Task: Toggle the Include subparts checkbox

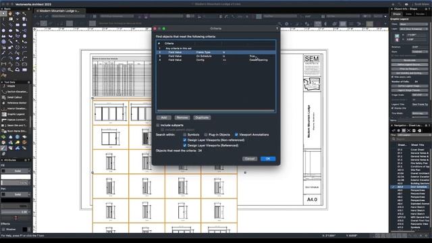Action: click(158, 125)
